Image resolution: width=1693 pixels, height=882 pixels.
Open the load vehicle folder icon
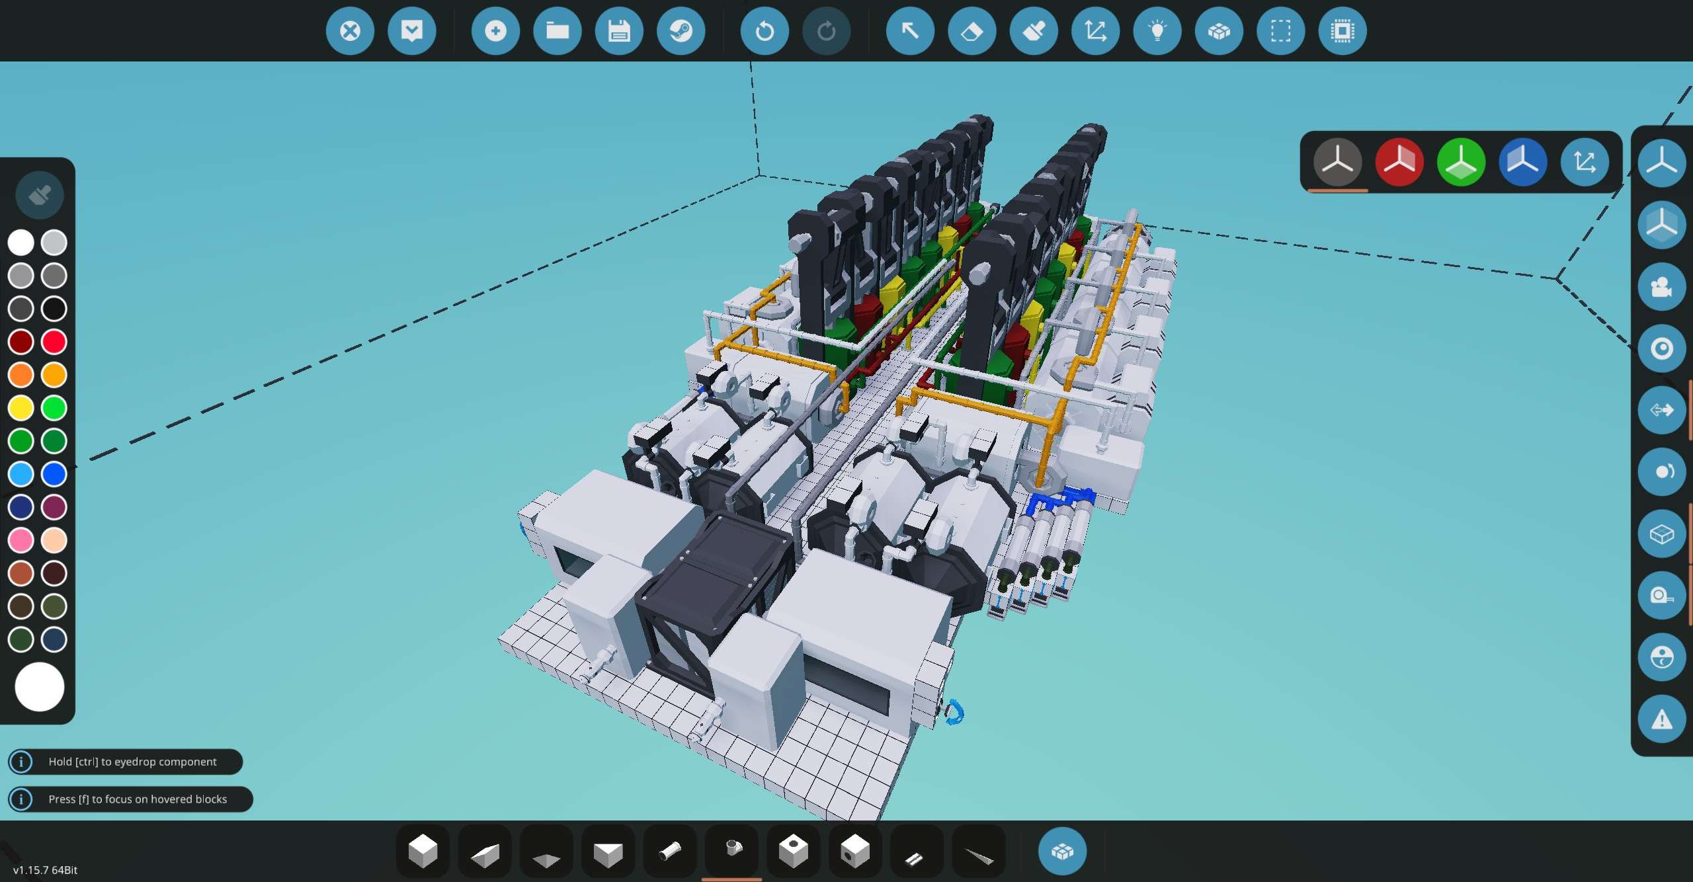[557, 31]
